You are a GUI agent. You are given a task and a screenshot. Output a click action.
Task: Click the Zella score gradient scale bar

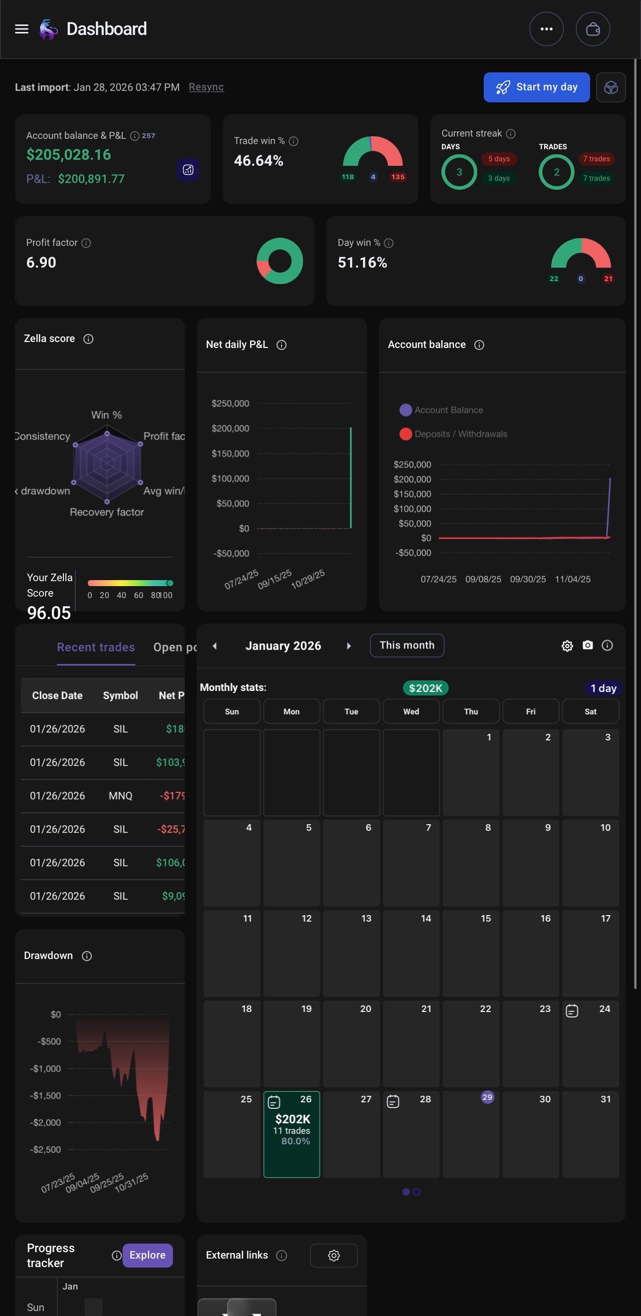(130, 583)
